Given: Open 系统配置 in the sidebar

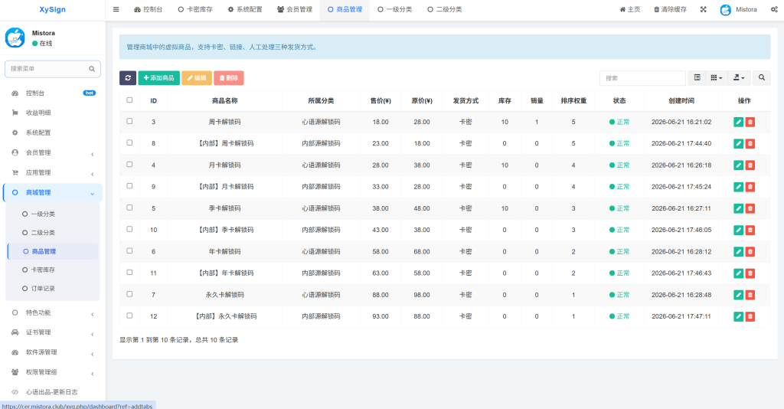Looking at the screenshot, I should tap(53, 133).
